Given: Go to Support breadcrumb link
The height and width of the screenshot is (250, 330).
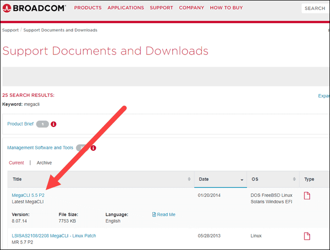Looking at the screenshot, I should pos(10,30).
